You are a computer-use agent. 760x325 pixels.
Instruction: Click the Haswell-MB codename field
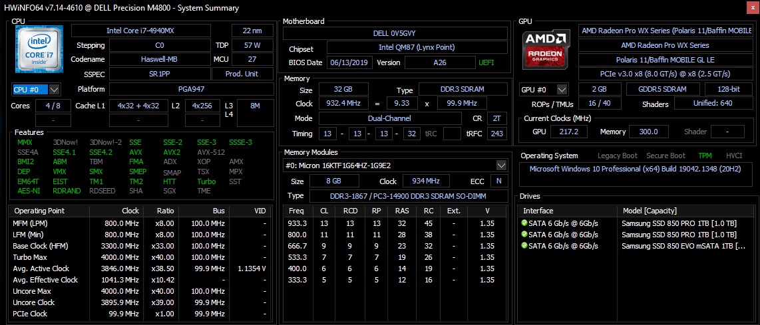click(x=160, y=59)
